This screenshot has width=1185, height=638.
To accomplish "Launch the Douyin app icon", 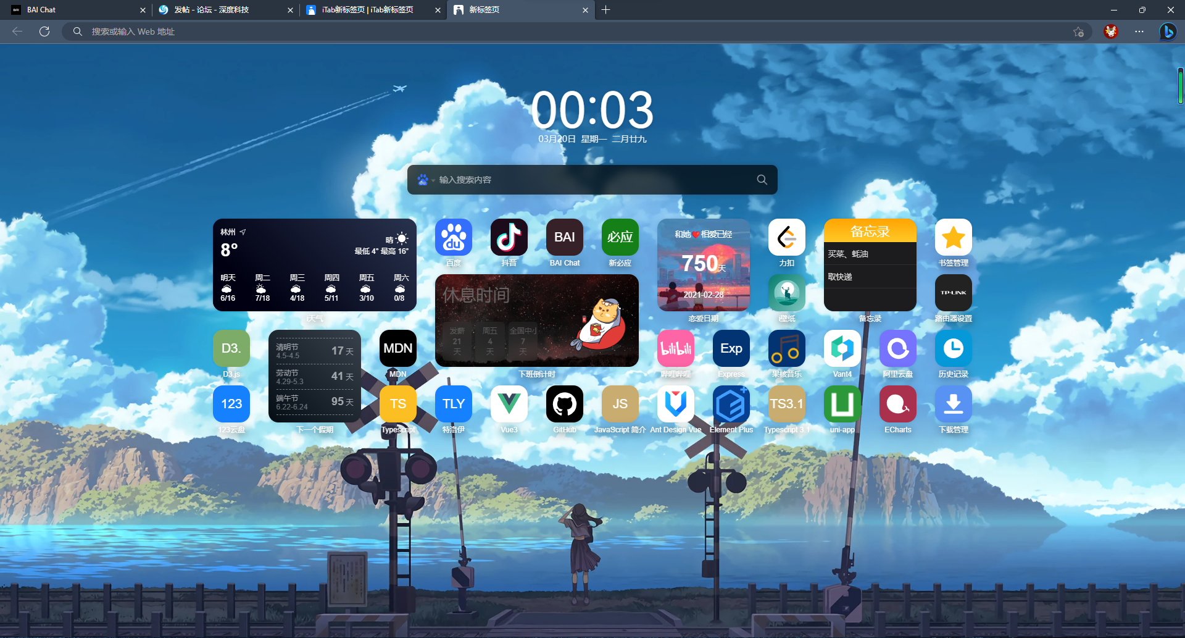I will pyautogui.click(x=509, y=237).
